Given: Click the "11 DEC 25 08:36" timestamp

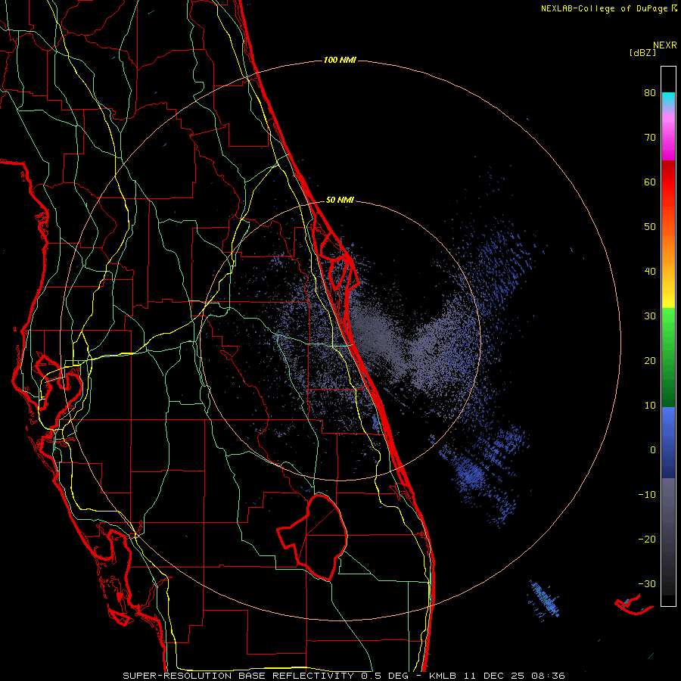Looking at the screenshot, I should tap(515, 676).
